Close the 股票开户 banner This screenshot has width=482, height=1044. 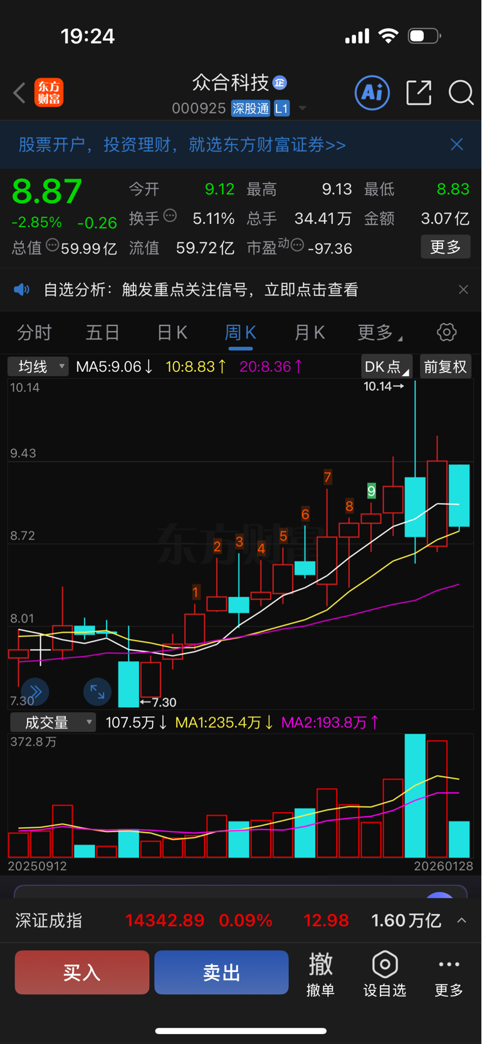(x=457, y=144)
